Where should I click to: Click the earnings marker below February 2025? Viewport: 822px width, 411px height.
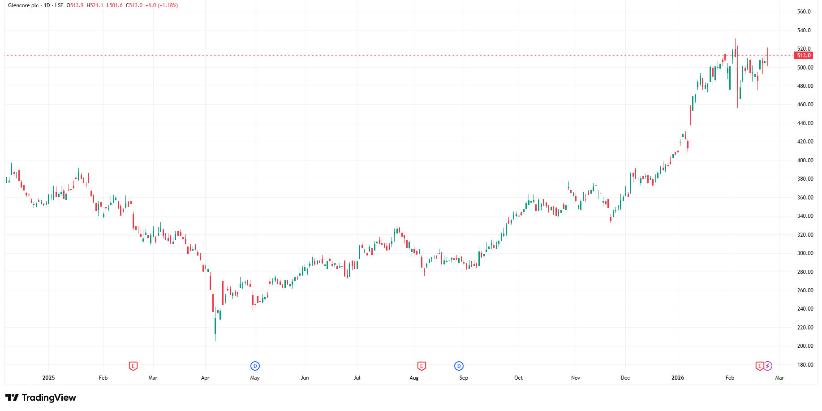(x=133, y=366)
